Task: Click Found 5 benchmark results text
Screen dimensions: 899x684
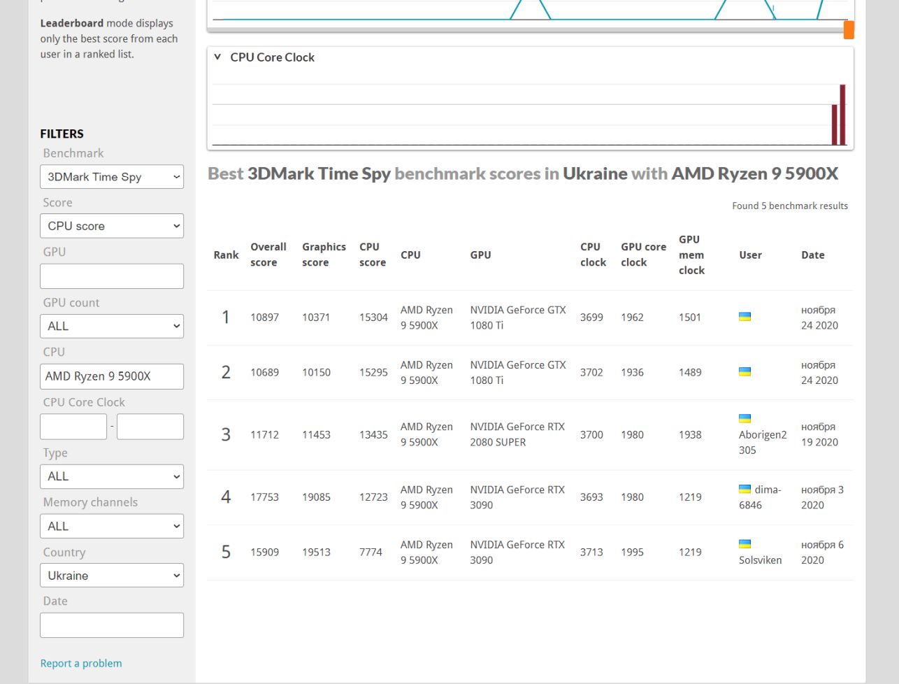Action: click(790, 206)
